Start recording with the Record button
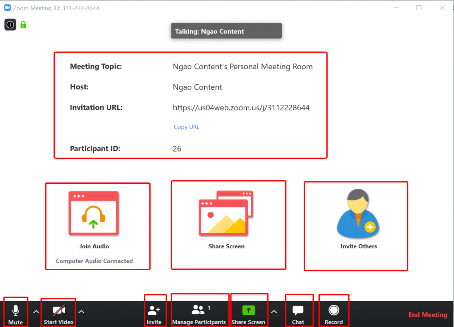 click(334, 315)
